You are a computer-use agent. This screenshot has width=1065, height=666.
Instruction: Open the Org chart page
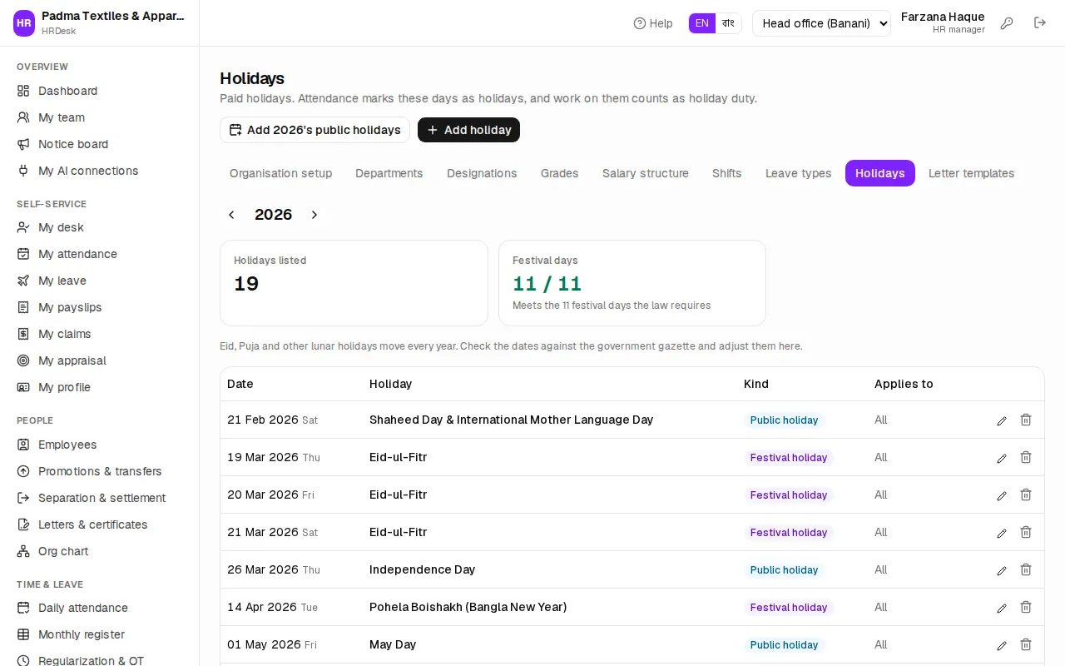[100, 551]
